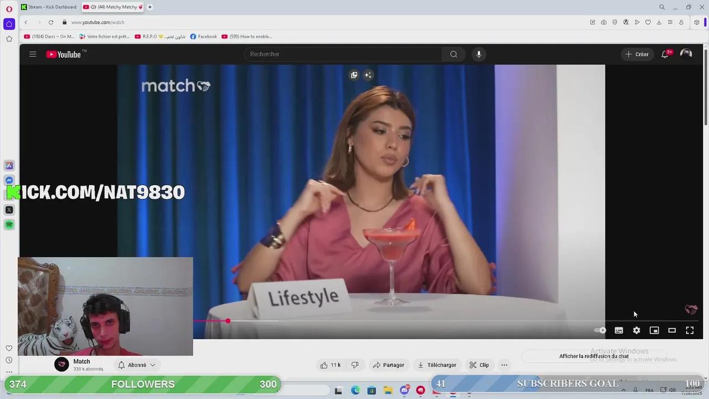Create a Clip from the video
This screenshot has width=709, height=399.
point(479,365)
